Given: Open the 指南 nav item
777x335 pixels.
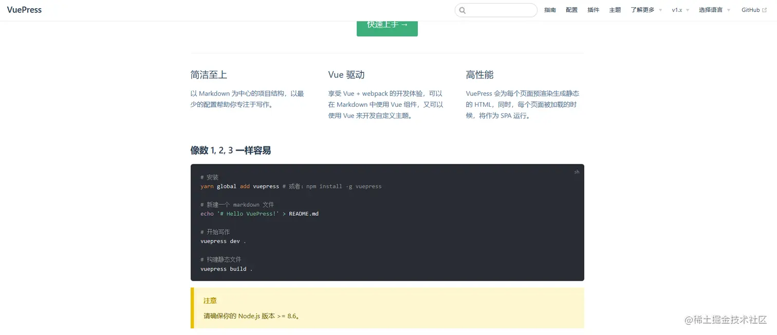Looking at the screenshot, I should pyautogui.click(x=550, y=10).
